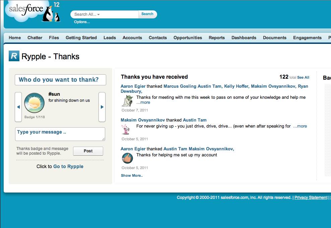Open the Getting Started tab
The image size is (331, 228).
click(81, 37)
